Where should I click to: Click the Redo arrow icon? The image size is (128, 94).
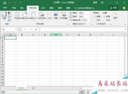15,3
